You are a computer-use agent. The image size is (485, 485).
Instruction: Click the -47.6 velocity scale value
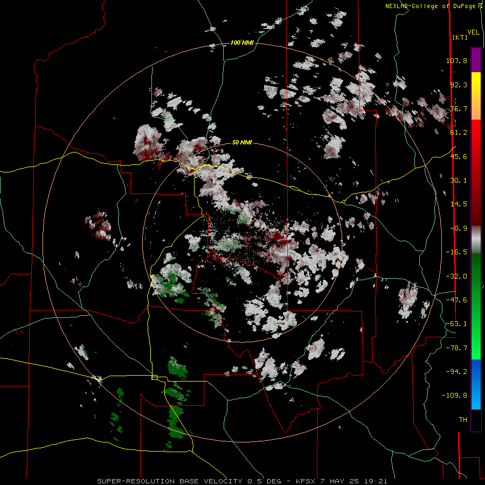456,300
